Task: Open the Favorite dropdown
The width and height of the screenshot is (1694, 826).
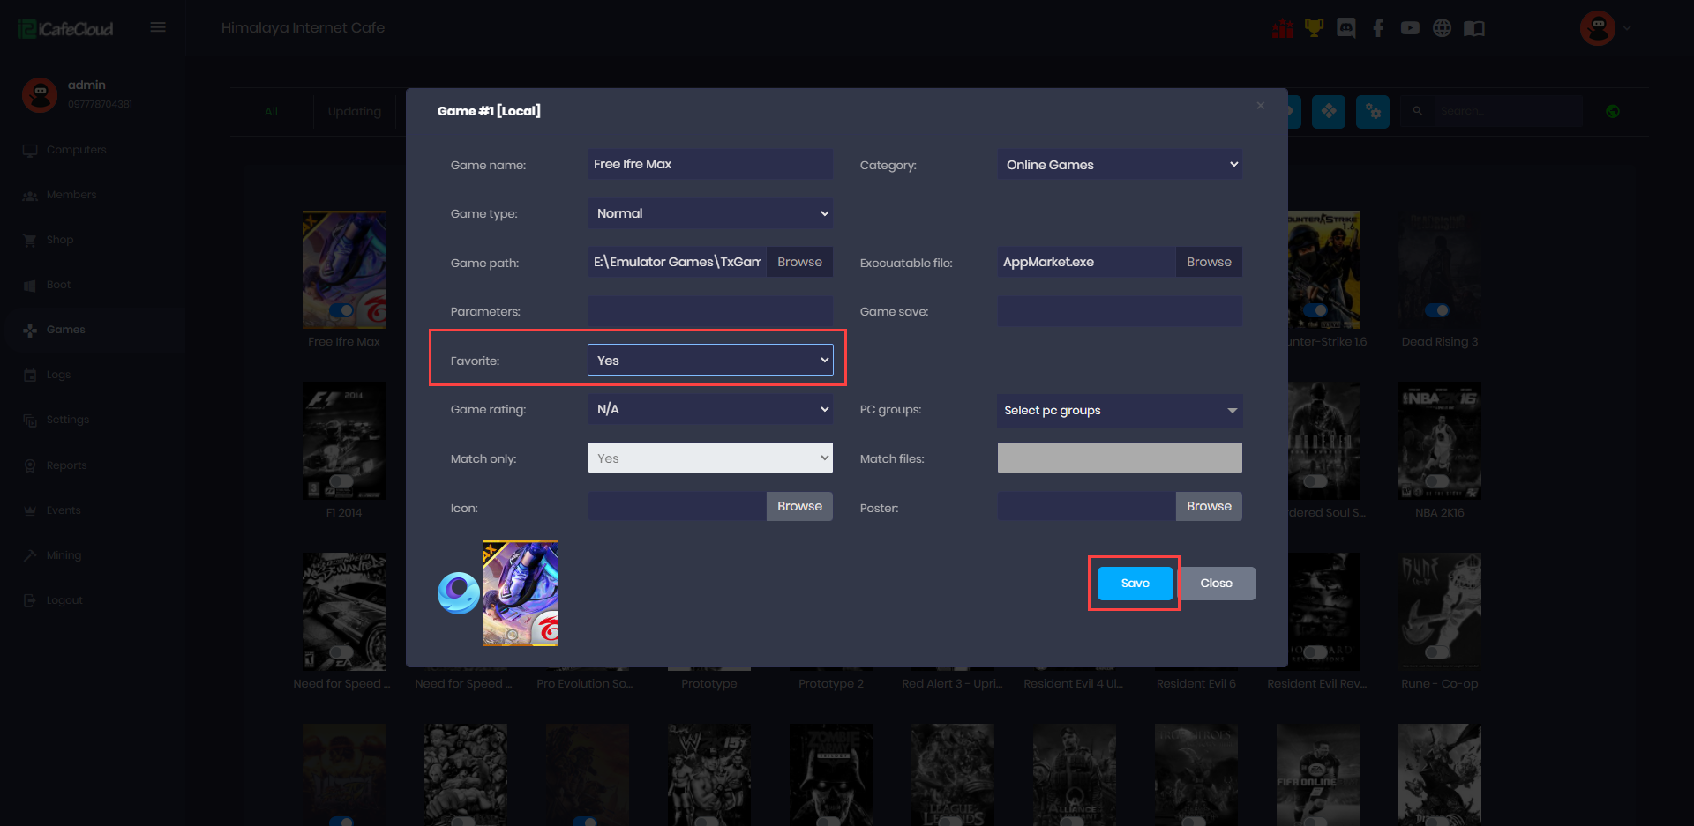Action: pos(710,360)
